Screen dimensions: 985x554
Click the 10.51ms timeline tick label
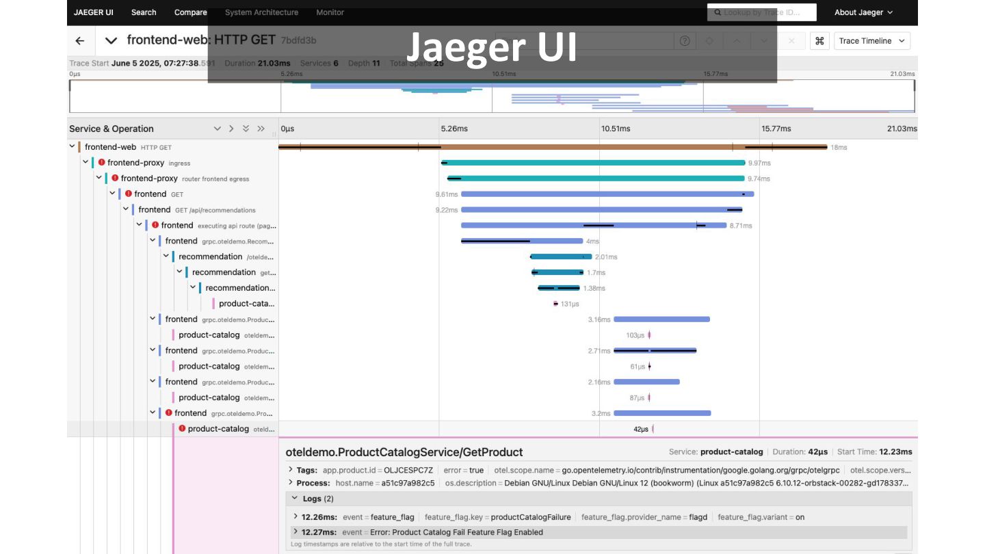[x=616, y=129]
